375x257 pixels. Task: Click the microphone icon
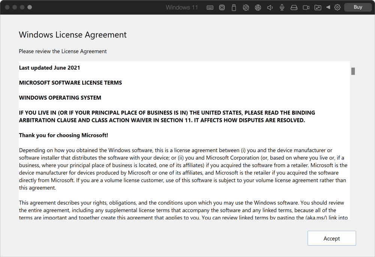tap(282, 8)
